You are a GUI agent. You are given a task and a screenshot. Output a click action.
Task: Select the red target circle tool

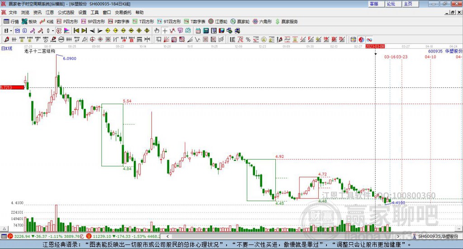(x=92, y=39)
